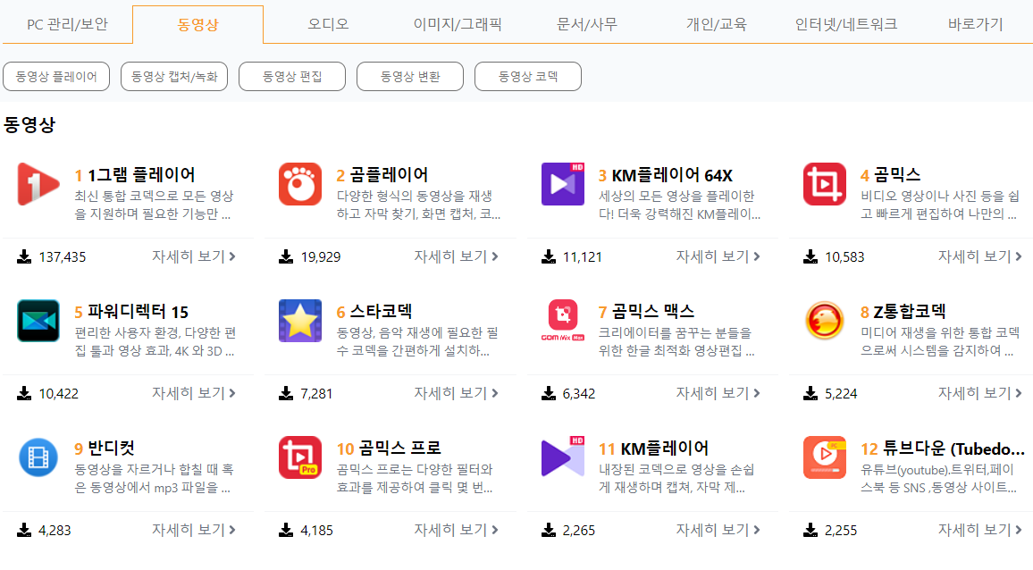The width and height of the screenshot is (1033, 570).
Task: Click download icon beside 2,265
Action: tap(548, 530)
